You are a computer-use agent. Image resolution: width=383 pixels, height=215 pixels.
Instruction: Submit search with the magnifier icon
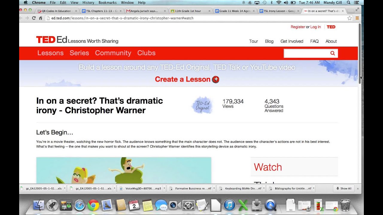pos(332,53)
